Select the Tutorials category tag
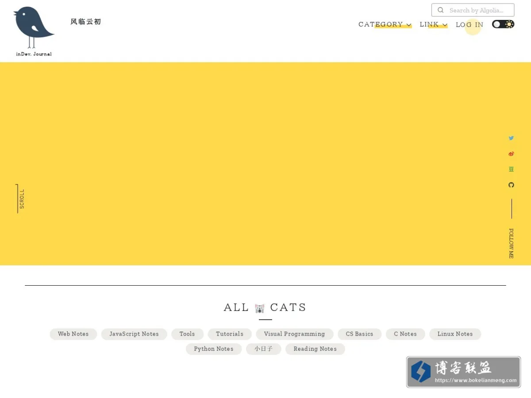 click(230, 334)
